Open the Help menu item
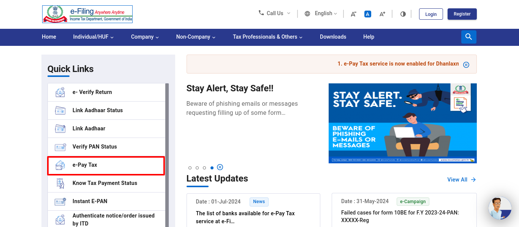Image resolution: width=519 pixels, height=227 pixels. (x=369, y=37)
